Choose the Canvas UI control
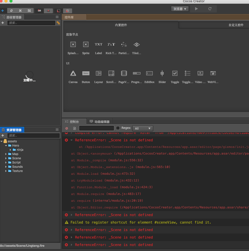249x251 pixels. click(x=73, y=73)
